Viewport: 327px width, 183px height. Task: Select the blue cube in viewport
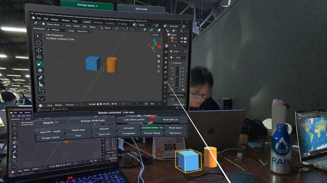tap(93, 63)
